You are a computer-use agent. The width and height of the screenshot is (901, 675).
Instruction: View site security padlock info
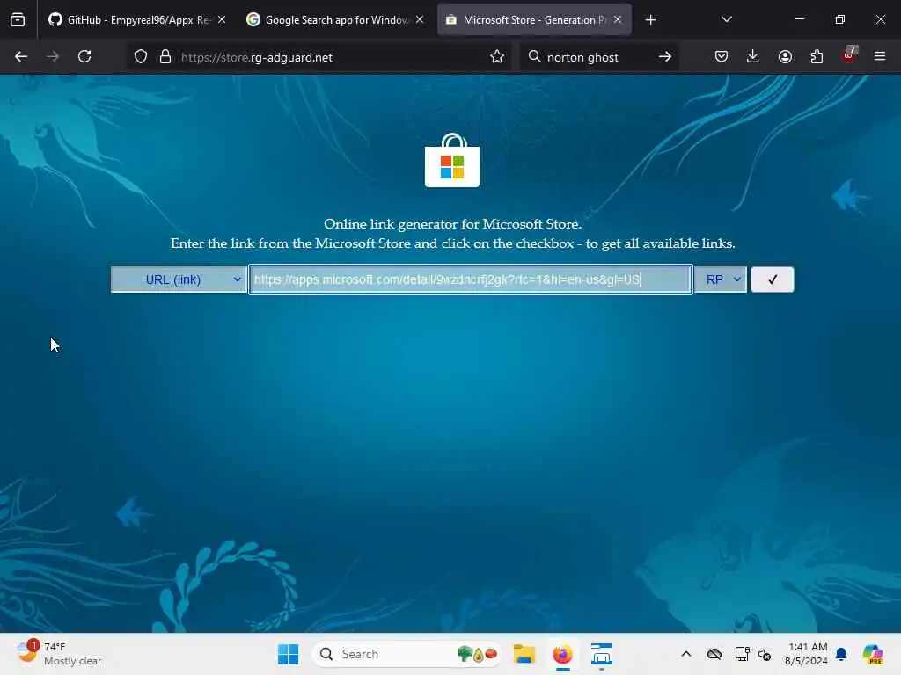tap(165, 57)
